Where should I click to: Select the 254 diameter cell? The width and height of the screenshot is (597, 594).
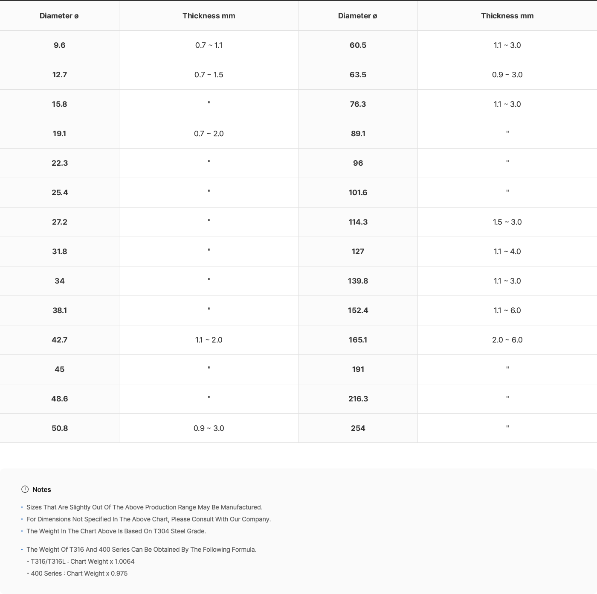[x=358, y=428]
